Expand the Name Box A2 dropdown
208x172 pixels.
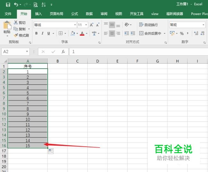(x=27, y=51)
